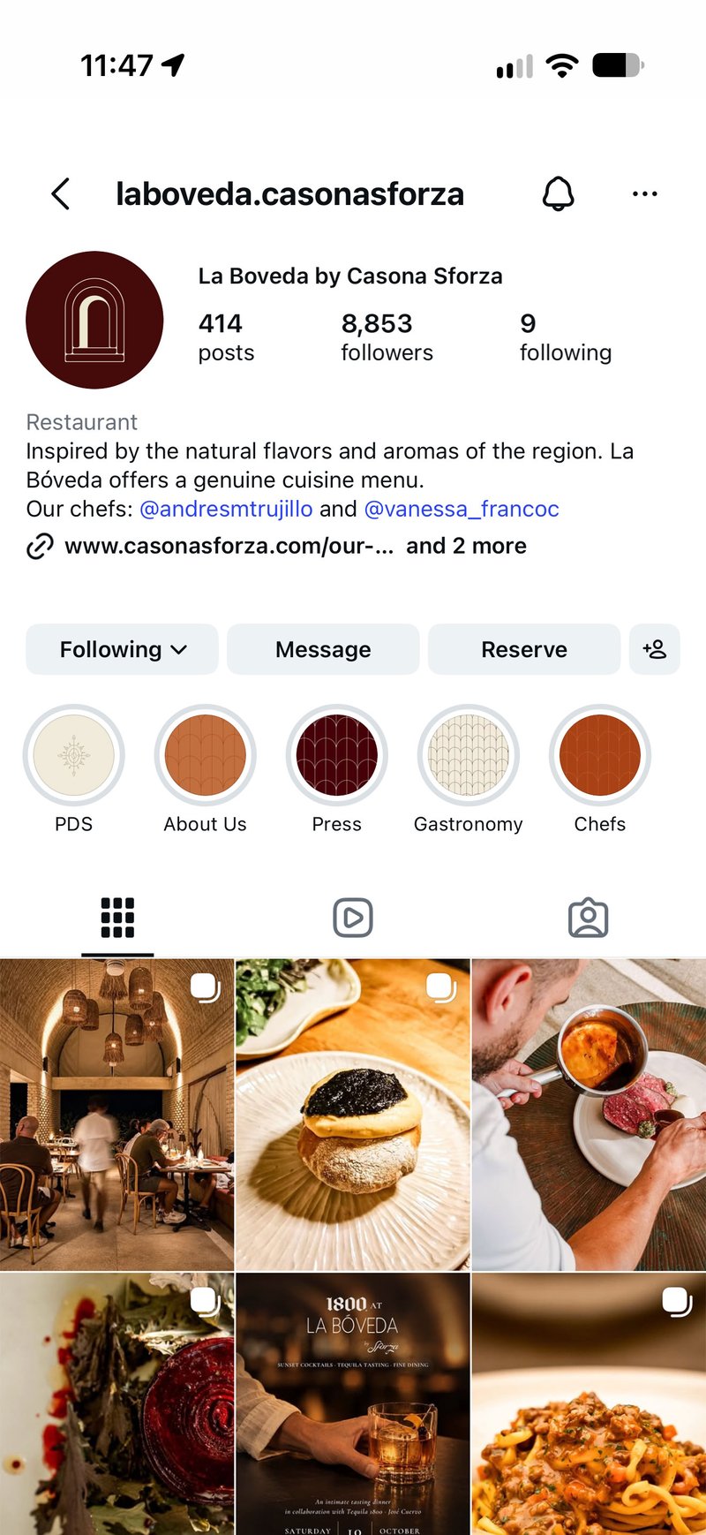706x1535 pixels.
Task: Expand the 'and 2 more' links
Action: 466,546
